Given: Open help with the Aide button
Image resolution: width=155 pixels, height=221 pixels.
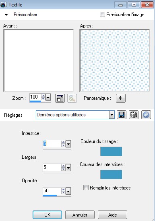Looking at the screenshot, I should 112,215.
